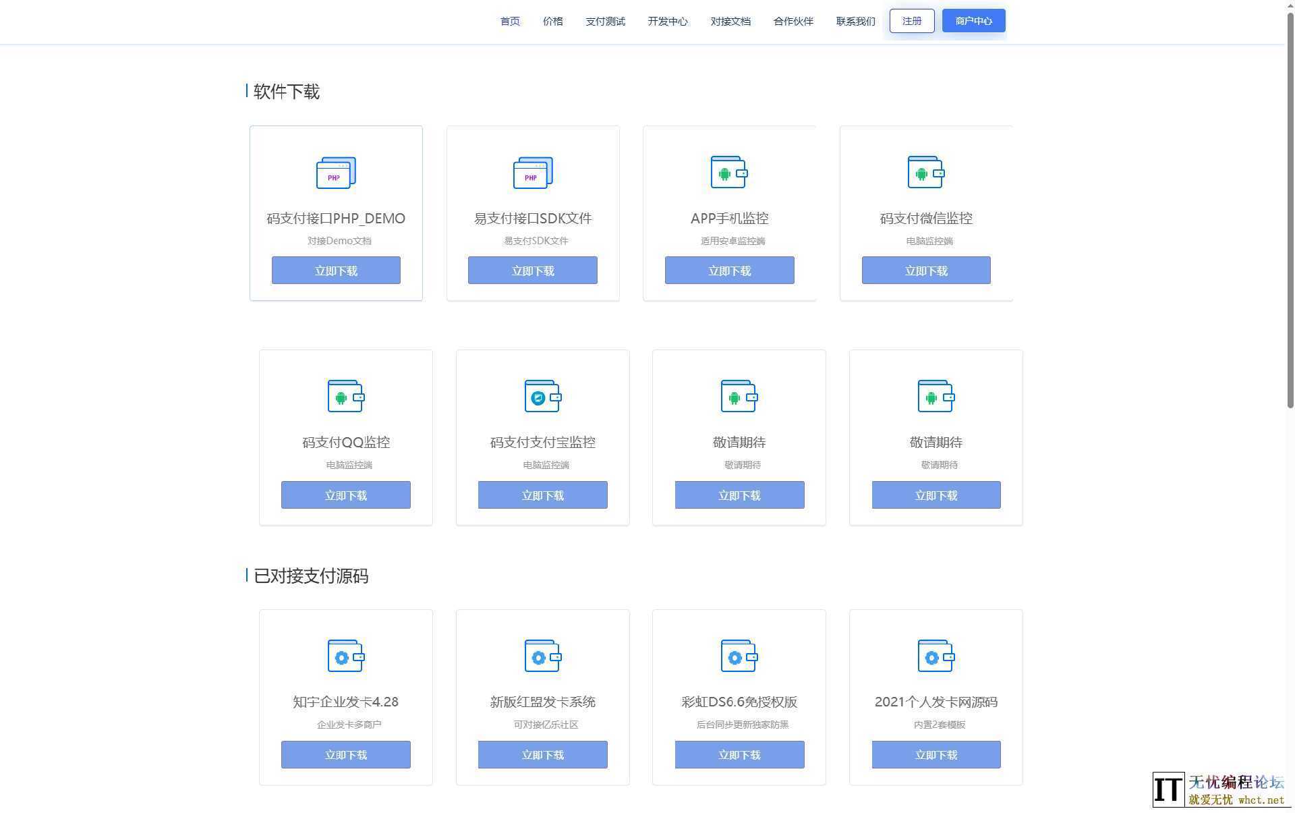Click 立即下载 under APP手机监控
Viewport: 1295px width, 813px height.
[729, 271]
